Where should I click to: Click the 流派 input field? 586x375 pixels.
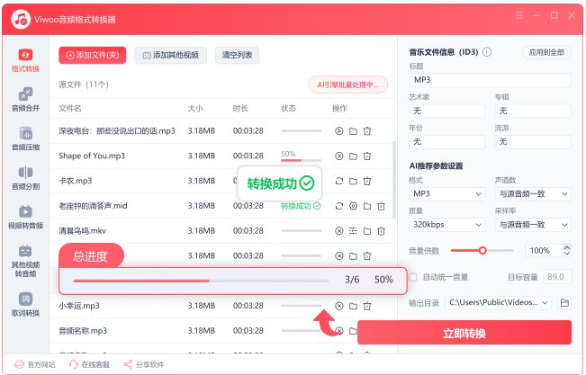tap(533, 142)
